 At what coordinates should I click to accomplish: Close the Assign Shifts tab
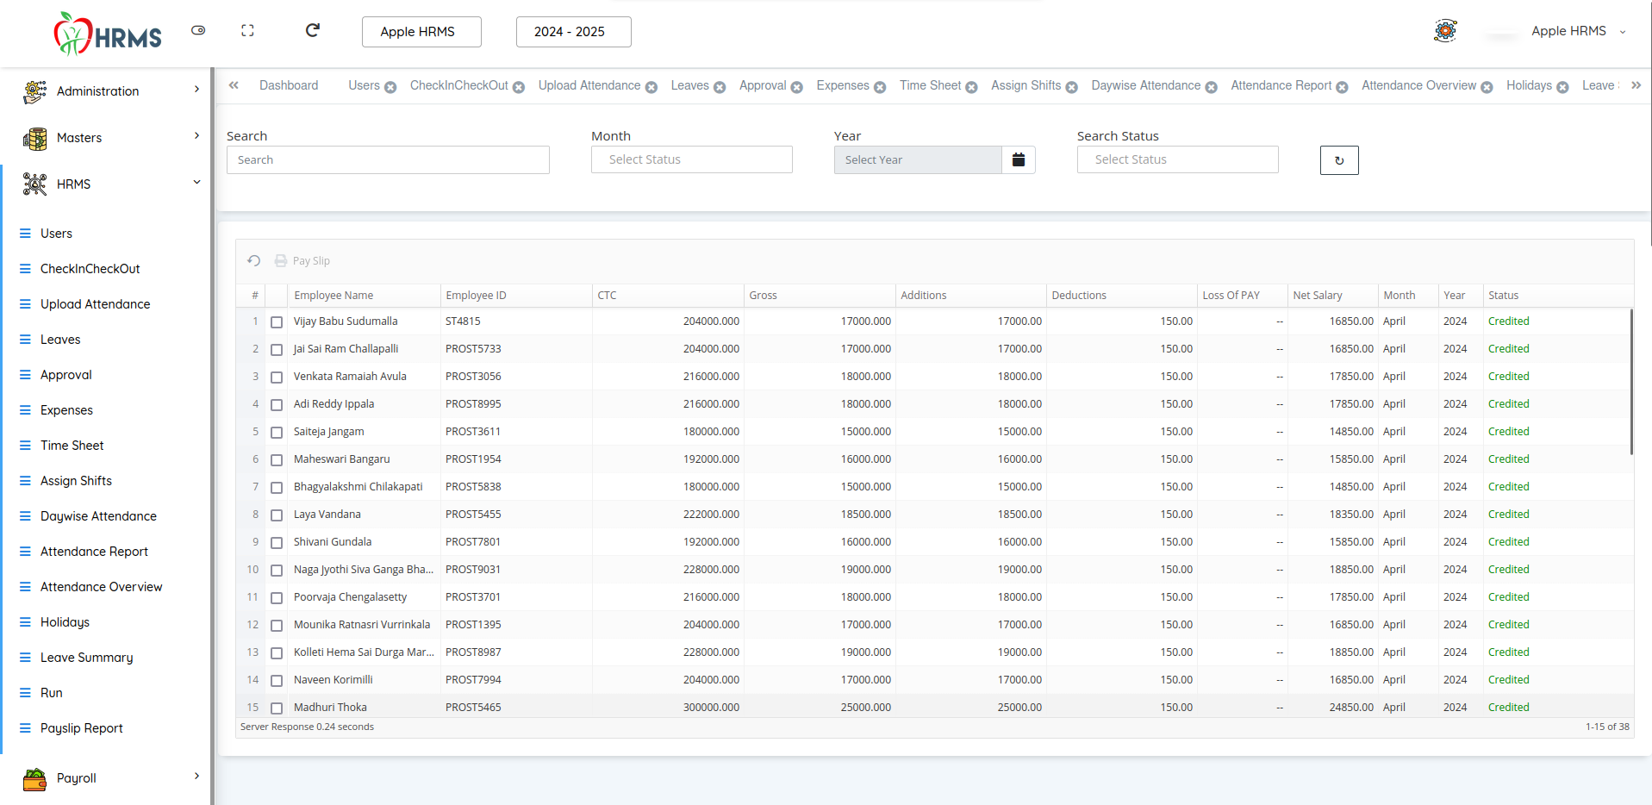pos(1072,87)
